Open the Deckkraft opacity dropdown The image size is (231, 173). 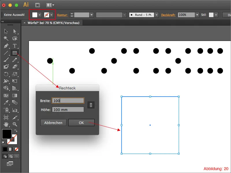click(197, 15)
